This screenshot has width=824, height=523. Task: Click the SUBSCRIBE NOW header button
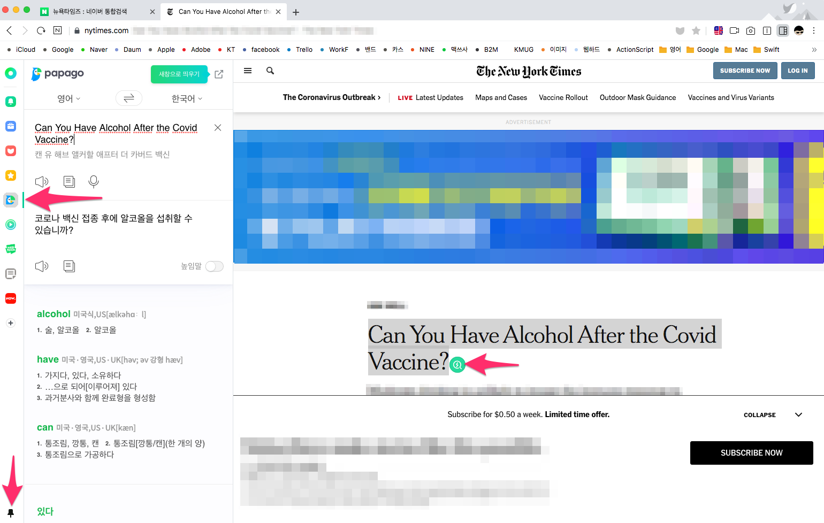[x=745, y=71]
